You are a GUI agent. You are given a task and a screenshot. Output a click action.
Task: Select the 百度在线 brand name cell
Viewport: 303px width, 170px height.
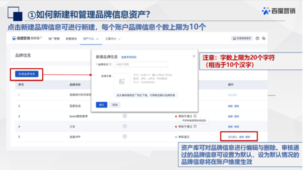(x=75, y=106)
